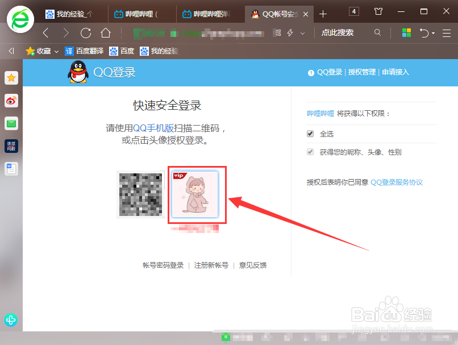The height and width of the screenshot is (345, 458).
Task: Click the lightning speed mode icon
Action: pyautogui.click(x=290, y=33)
